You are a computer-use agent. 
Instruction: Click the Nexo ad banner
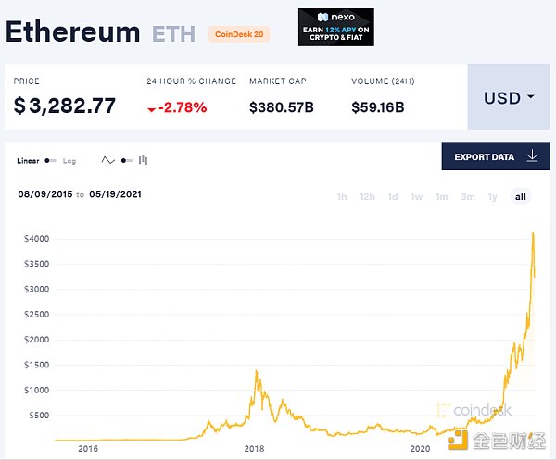336,27
